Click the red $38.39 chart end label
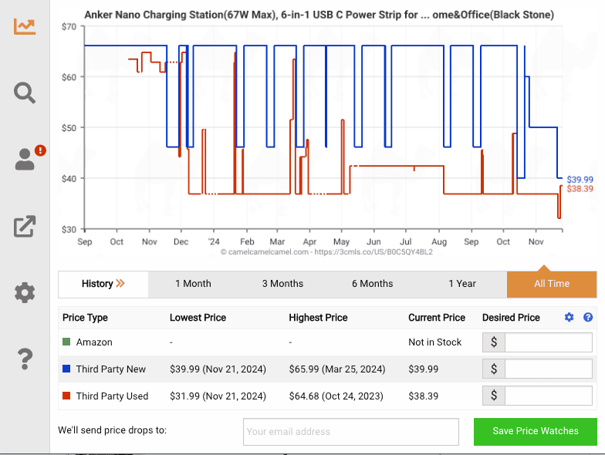The width and height of the screenshot is (605, 455). click(580, 189)
